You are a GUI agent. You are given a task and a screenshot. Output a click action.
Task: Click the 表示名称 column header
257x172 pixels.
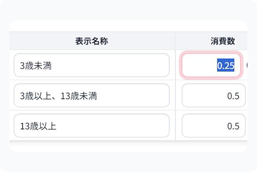(x=92, y=41)
